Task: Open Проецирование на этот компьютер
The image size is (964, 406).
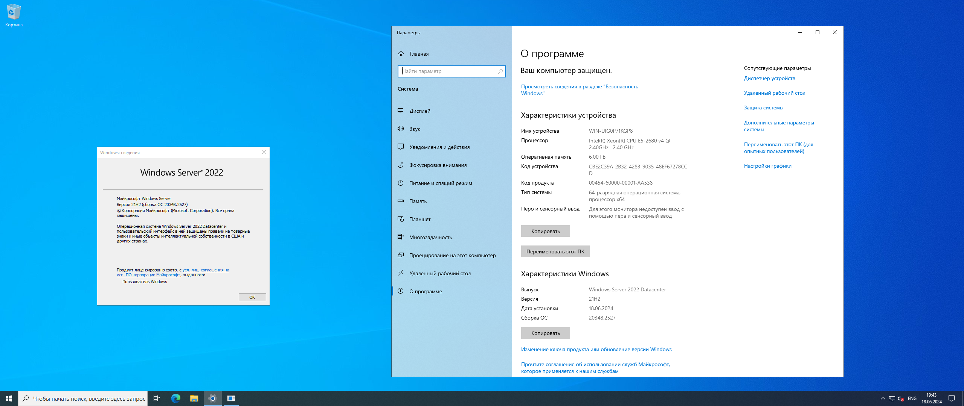Action: pos(452,255)
